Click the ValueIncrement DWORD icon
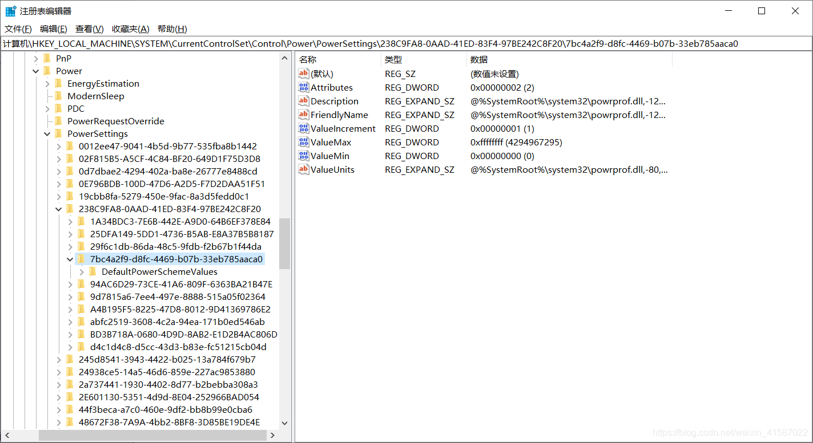The width and height of the screenshot is (813, 443). (304, 128)
